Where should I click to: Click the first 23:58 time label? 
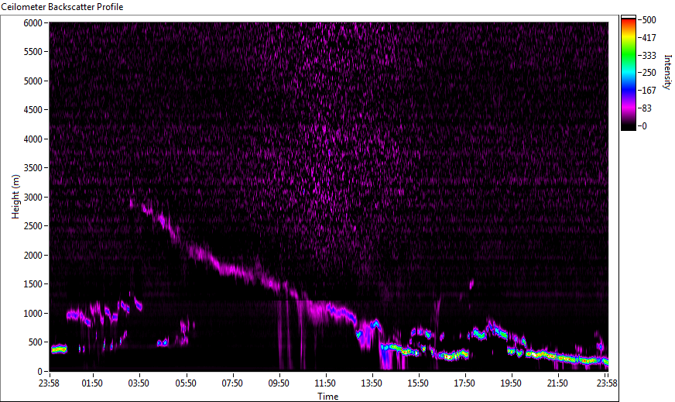pyautogui.click(x=49, y=383)
